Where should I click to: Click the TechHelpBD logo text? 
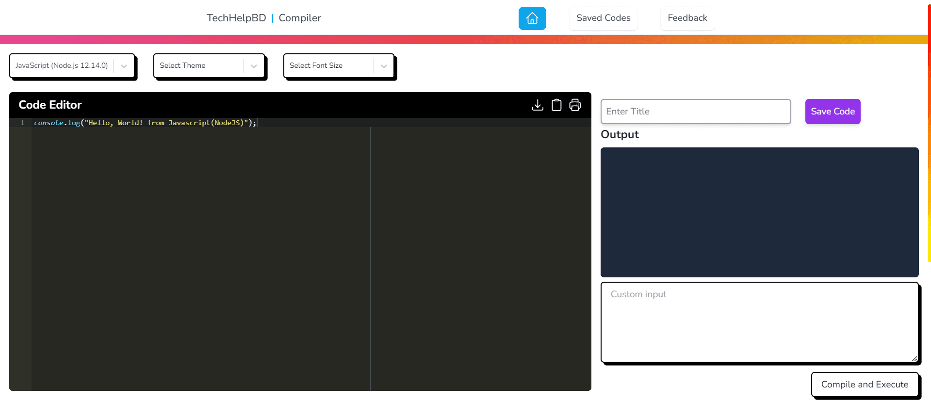(236, 18)
